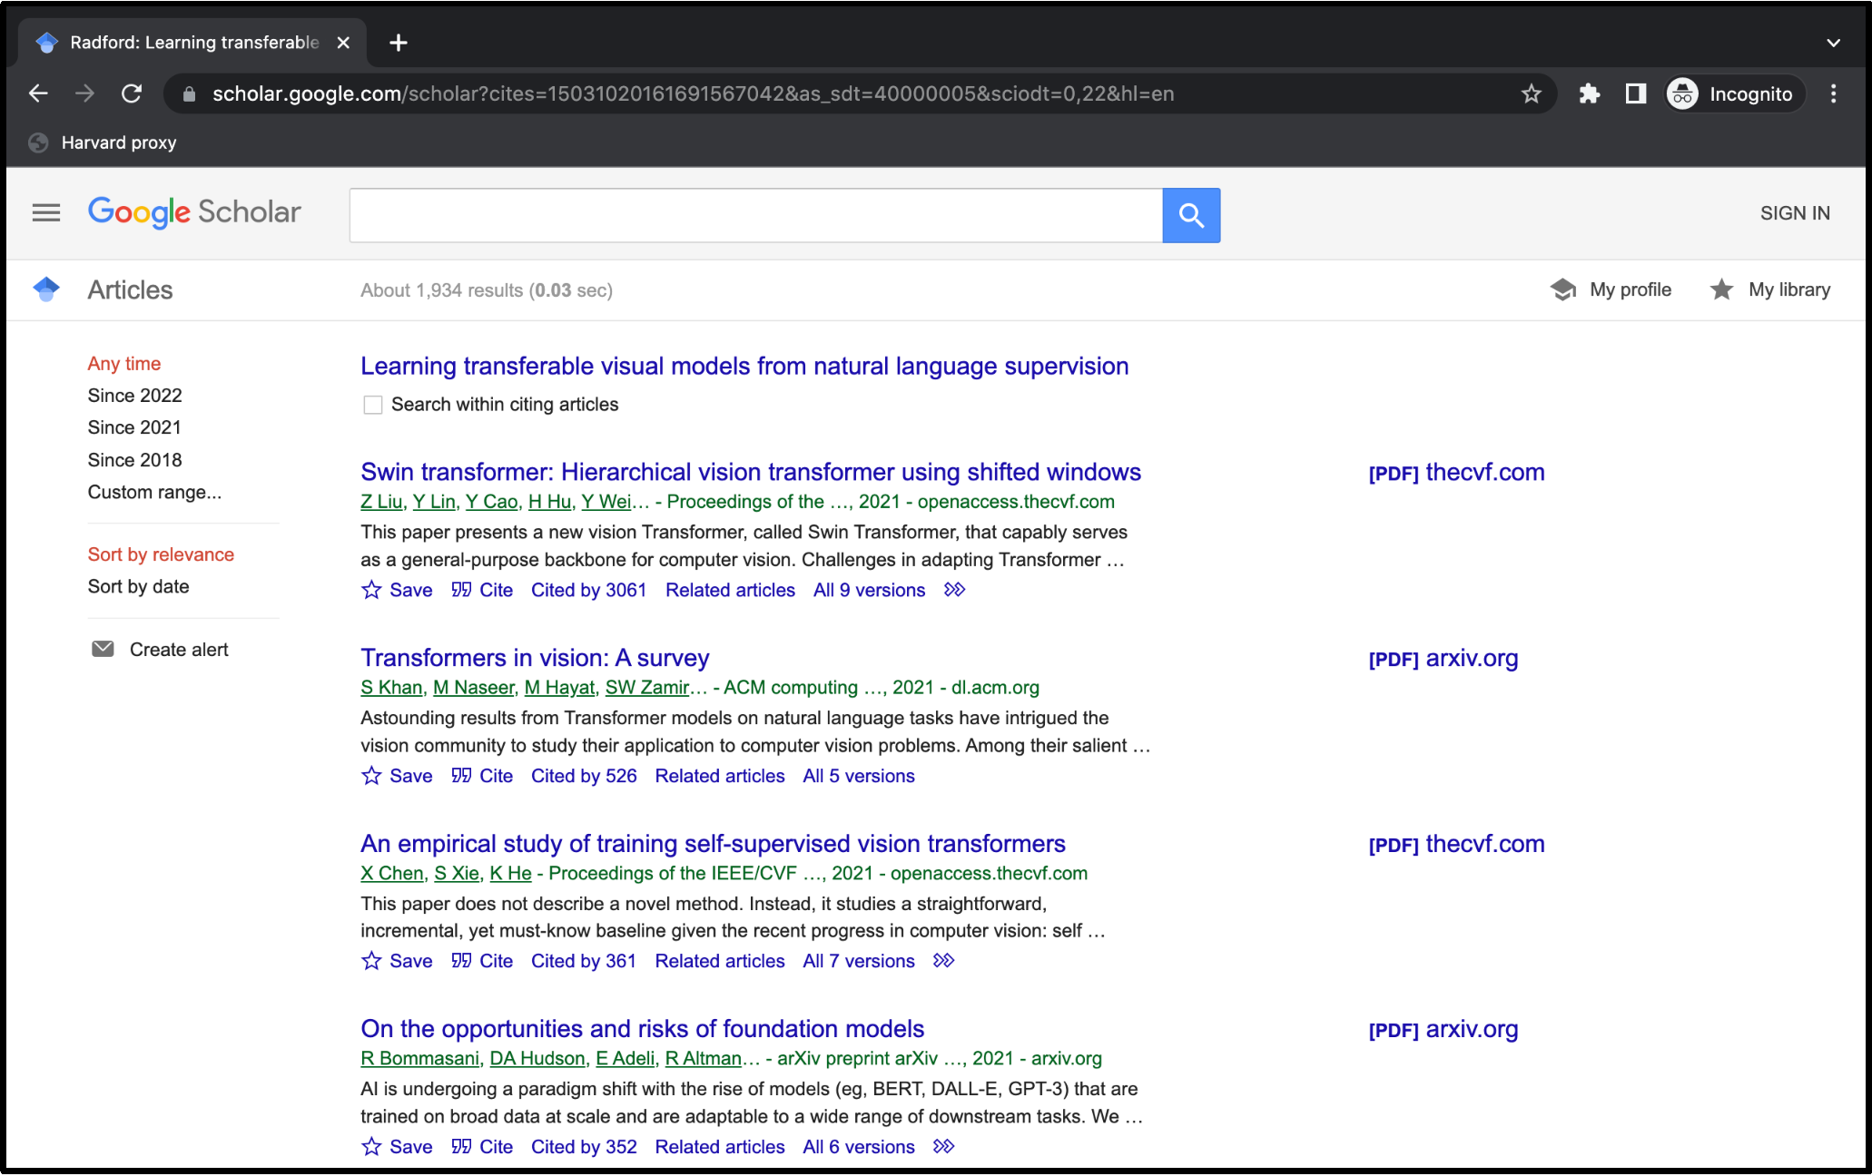1872x1176 pixels.
Task: Open author K He's profile
Action: (510, 873)
